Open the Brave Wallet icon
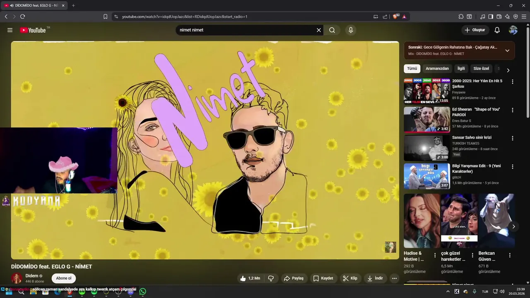 tap(499, 17)
